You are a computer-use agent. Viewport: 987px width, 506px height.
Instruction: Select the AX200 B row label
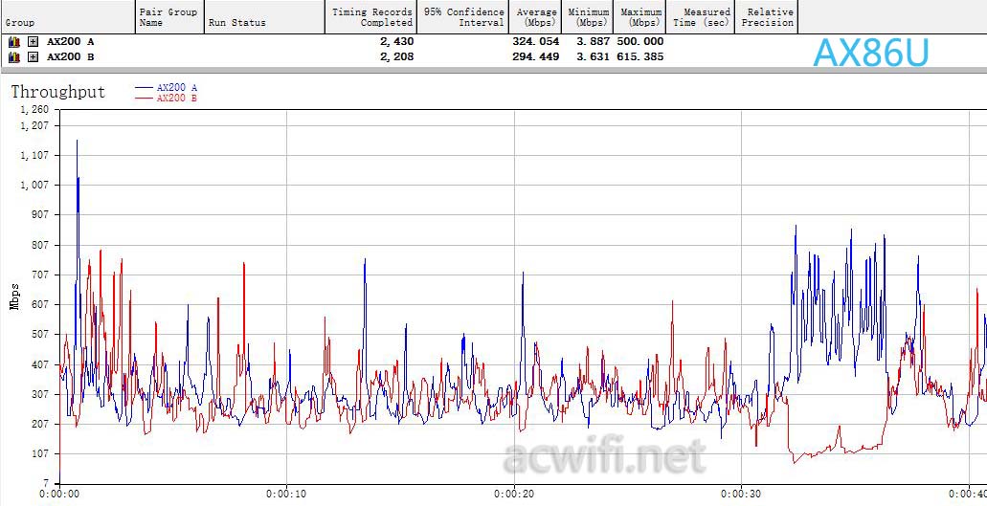point(71,56)
